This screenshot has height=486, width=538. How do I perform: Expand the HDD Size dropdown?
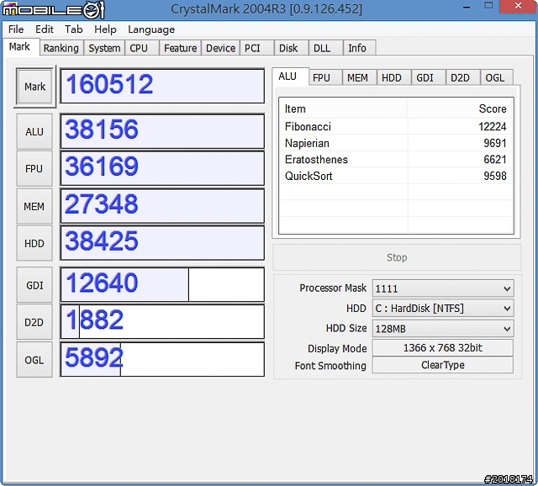pos(443,329)
